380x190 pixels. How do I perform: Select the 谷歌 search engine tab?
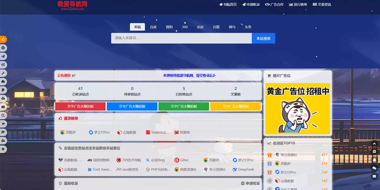pyautogui.click(x=216, y=27)
